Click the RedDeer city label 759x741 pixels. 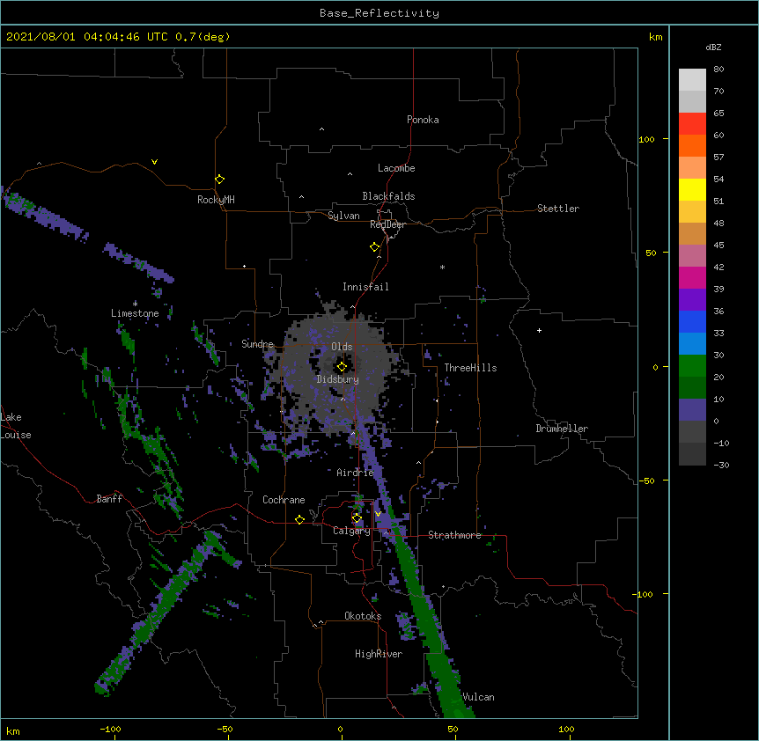click(x=387, y=224)
